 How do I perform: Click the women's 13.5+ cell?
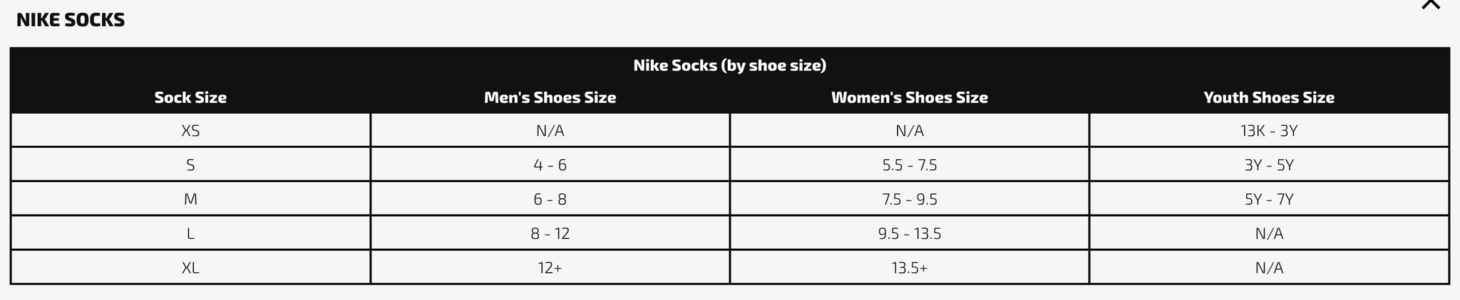(910, 267)
